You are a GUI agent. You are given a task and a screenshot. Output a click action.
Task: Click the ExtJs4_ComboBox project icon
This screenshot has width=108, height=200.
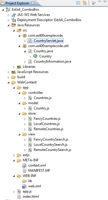coord(8,10)
